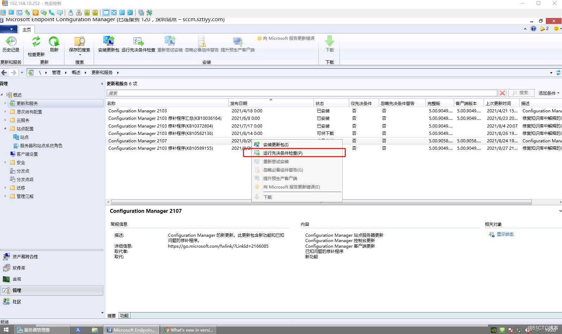The width and height of the screenshot is (562, 334).
Task: Click 更新和服务 in the breadcrumb path
Action: 102,73
